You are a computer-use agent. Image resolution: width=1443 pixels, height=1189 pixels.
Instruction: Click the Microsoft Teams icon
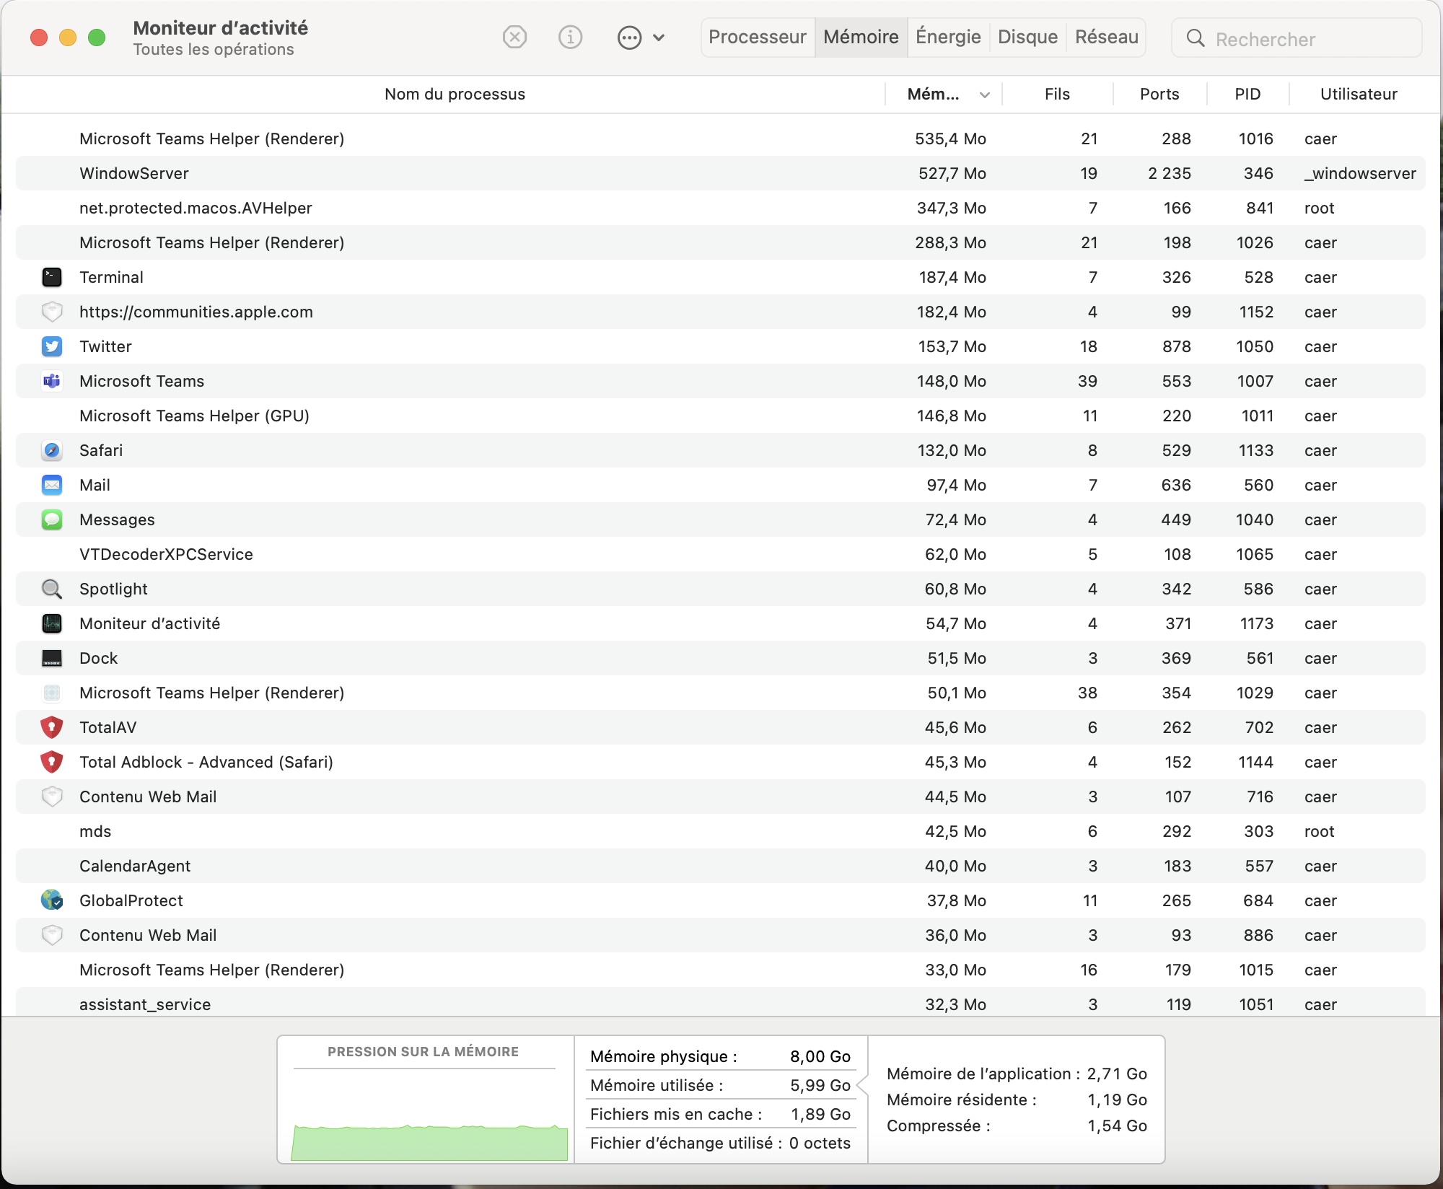point(52,381)
